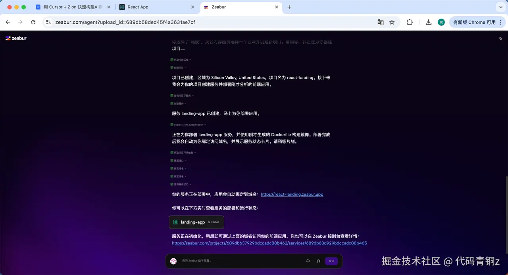508x275 pixels.
Task: Expand the deploy_from_specification step chevron
Action: tap(205, 125)
